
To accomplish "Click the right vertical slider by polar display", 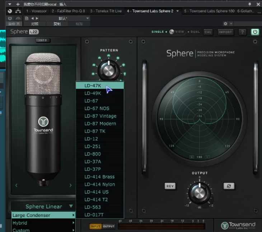I will (256, 117).
